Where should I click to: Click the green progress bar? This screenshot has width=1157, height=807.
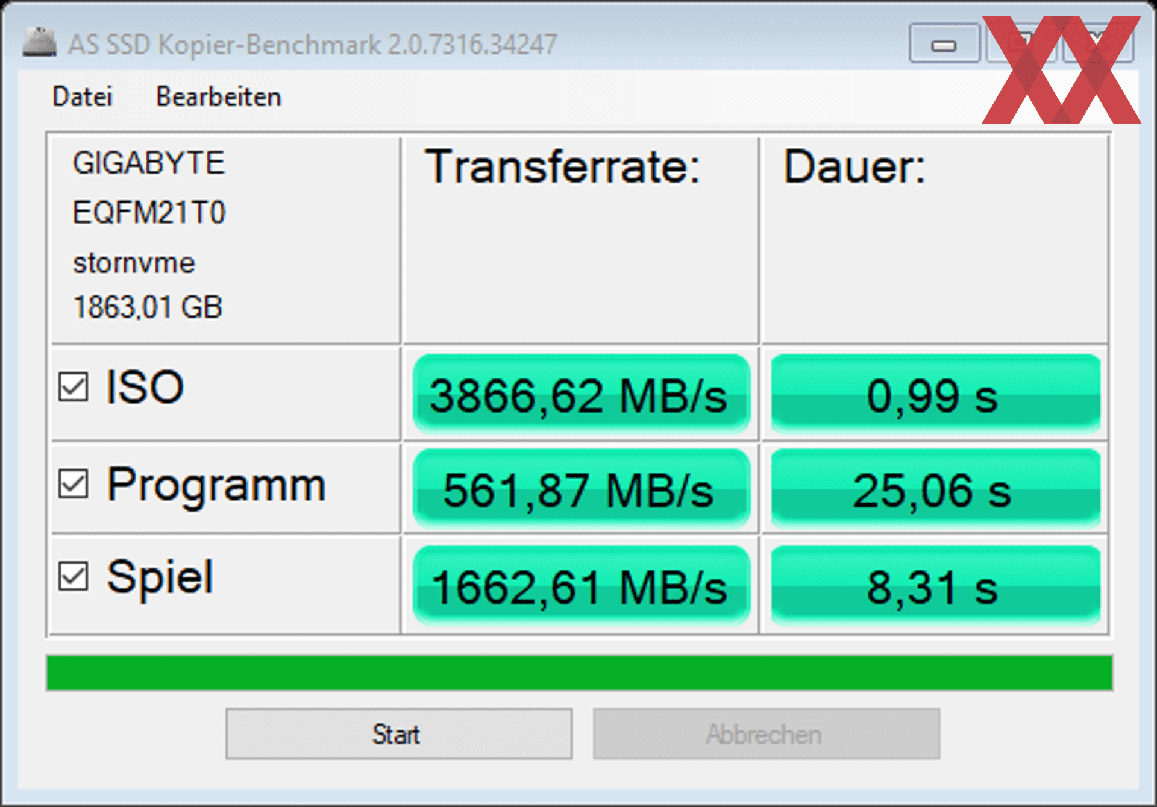(579, 673)
